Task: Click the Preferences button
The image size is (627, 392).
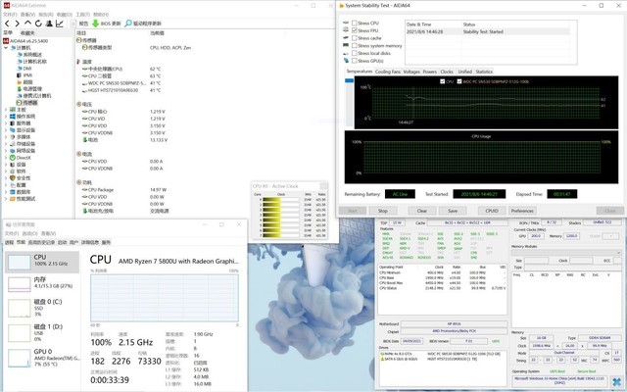Action: point(522,210)
